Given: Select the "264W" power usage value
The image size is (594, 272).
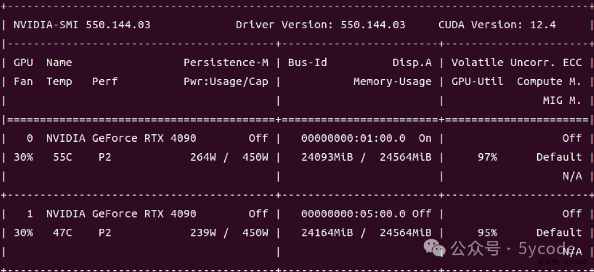Looking at the screenshot, I should coord(203,157).
